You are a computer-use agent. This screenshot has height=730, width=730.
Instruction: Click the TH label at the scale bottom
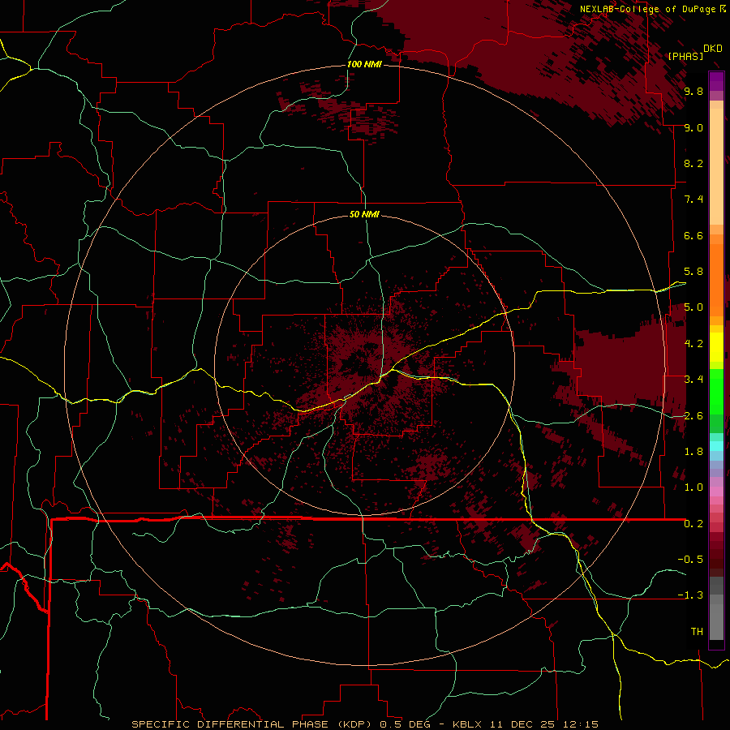click(697, 632)
